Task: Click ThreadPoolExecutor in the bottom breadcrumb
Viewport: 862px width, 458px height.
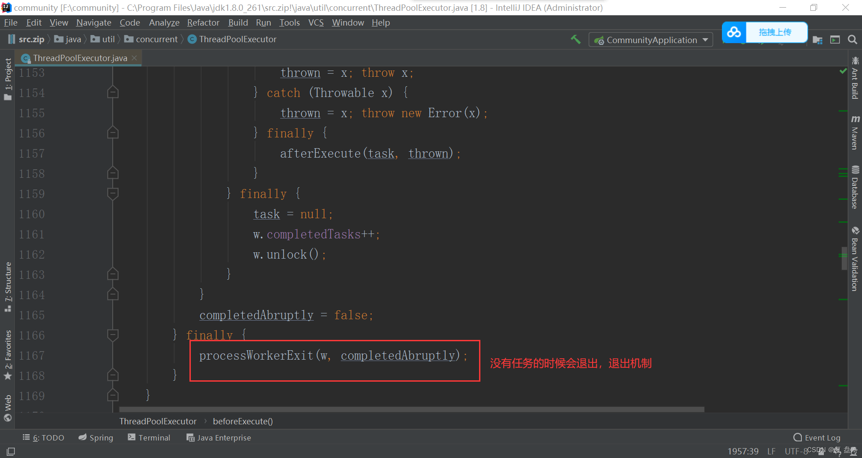Action: 158,422
